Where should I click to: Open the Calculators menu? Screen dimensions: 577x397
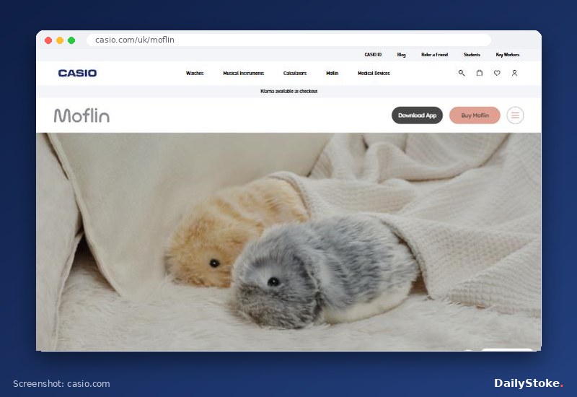pos(295,74)
